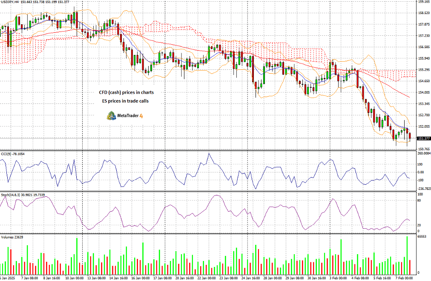Click the tallest green volume bar near 7 Feb
The image size is (431, 281).
pyautogui.click(x=407, y=255)
